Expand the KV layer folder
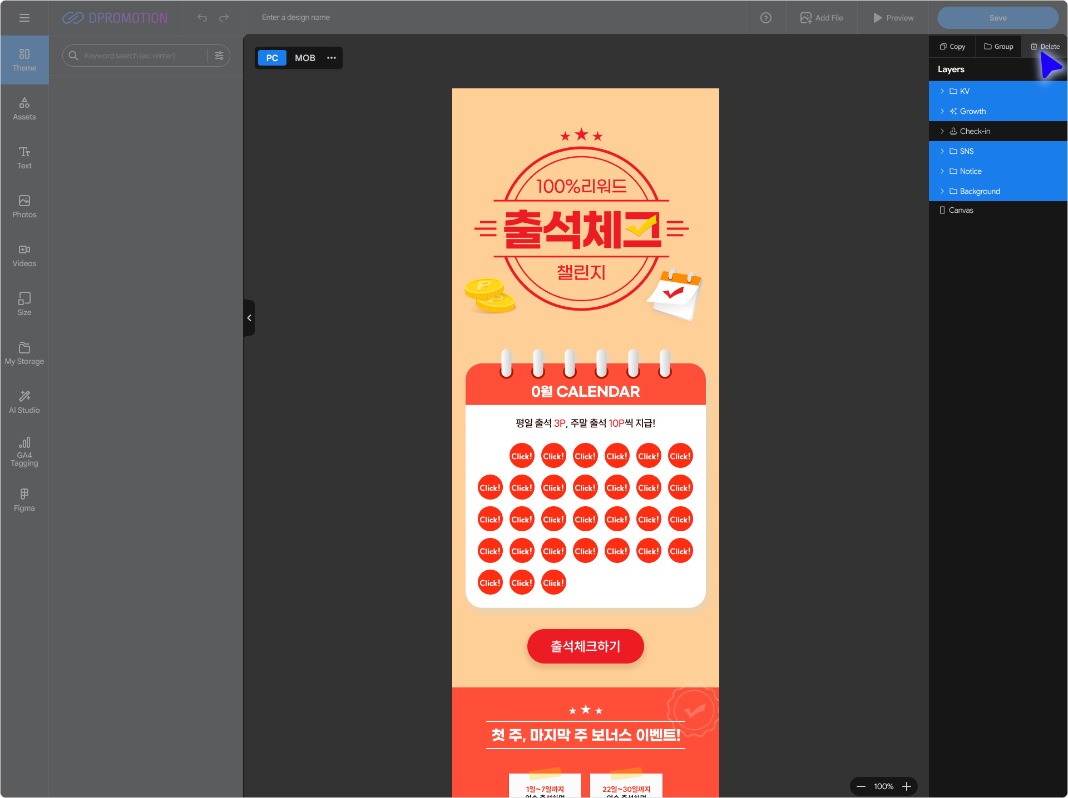 942,91
